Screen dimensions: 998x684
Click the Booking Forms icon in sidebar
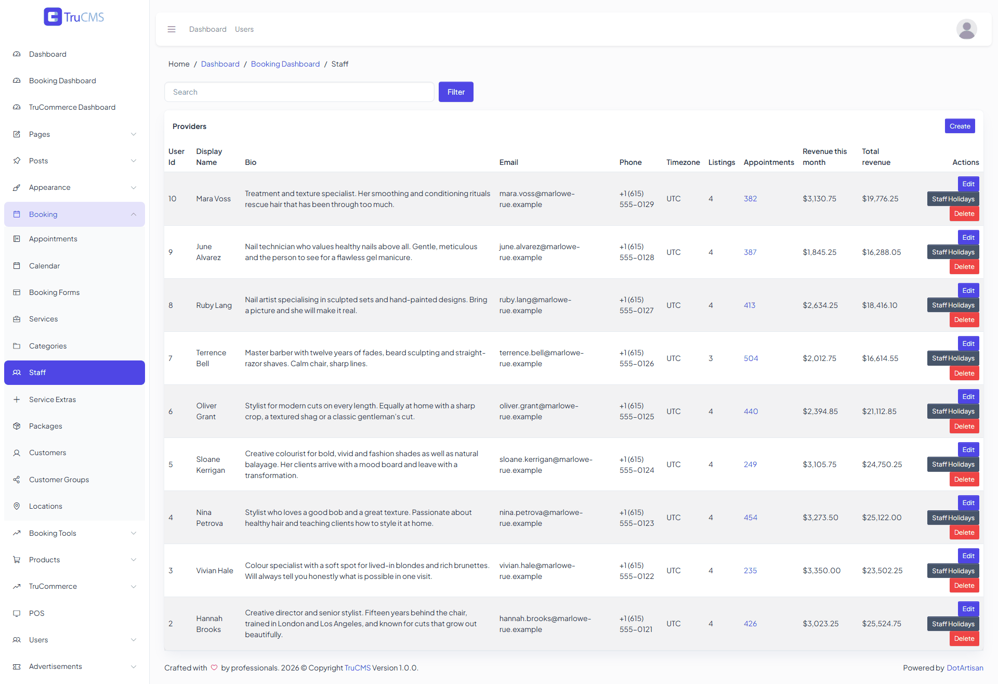pyautogui.click(x=17, y=292)
